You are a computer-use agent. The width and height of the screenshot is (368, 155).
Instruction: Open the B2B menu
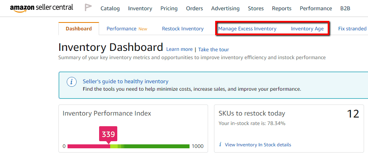[345, 8]
